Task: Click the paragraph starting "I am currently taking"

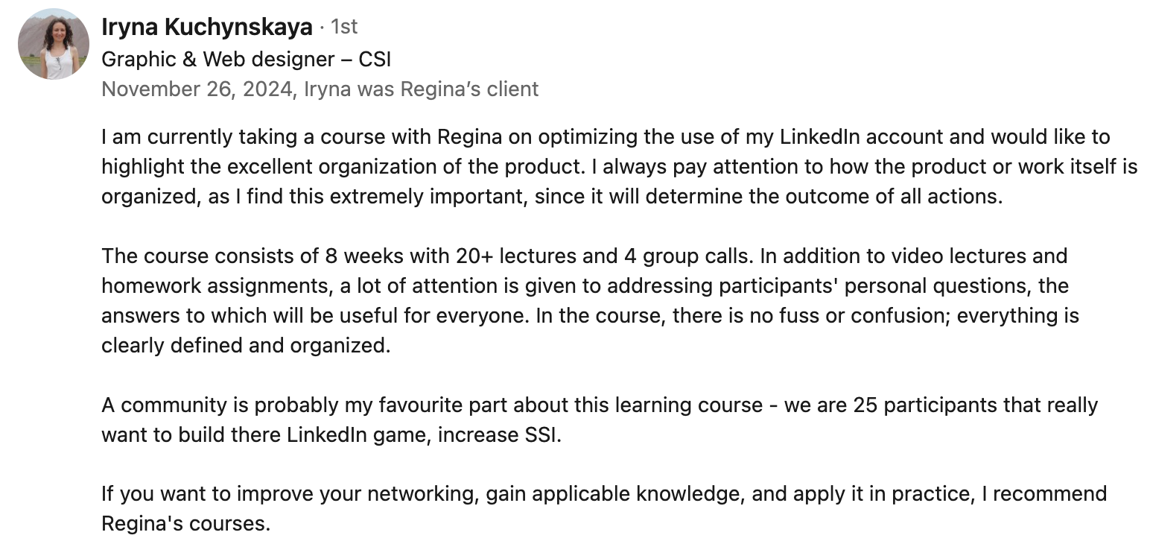Action: (x=618, y=167)
